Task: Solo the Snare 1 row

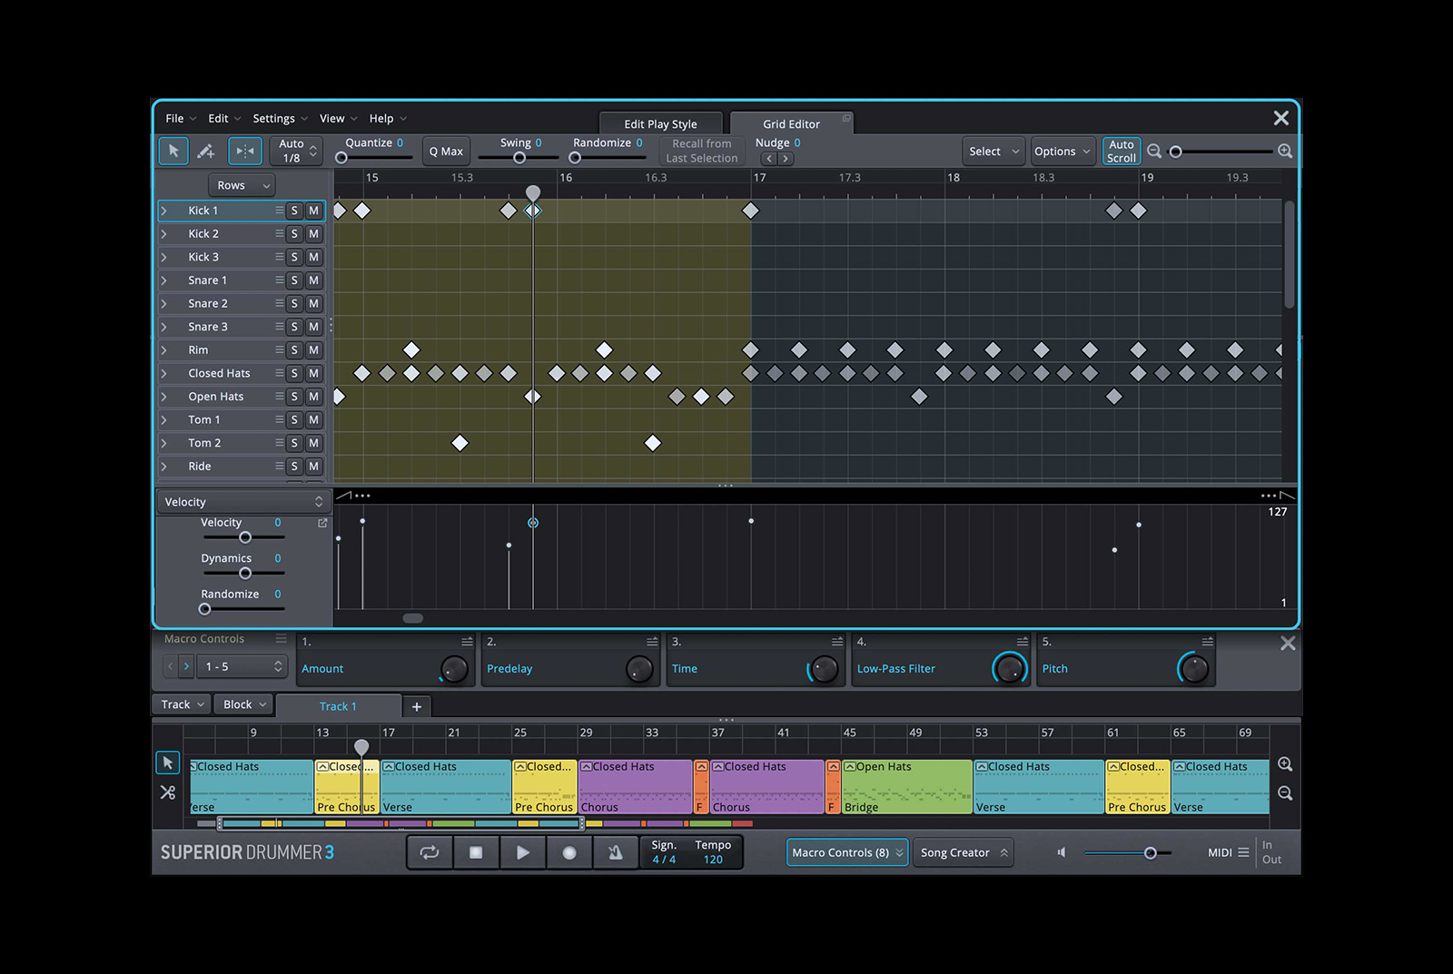Action: [x=294, y=280]
